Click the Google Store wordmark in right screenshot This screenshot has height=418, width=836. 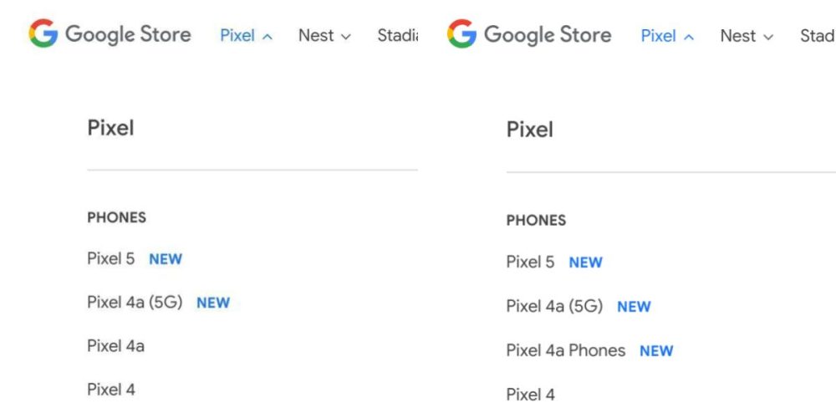(548, 35)
